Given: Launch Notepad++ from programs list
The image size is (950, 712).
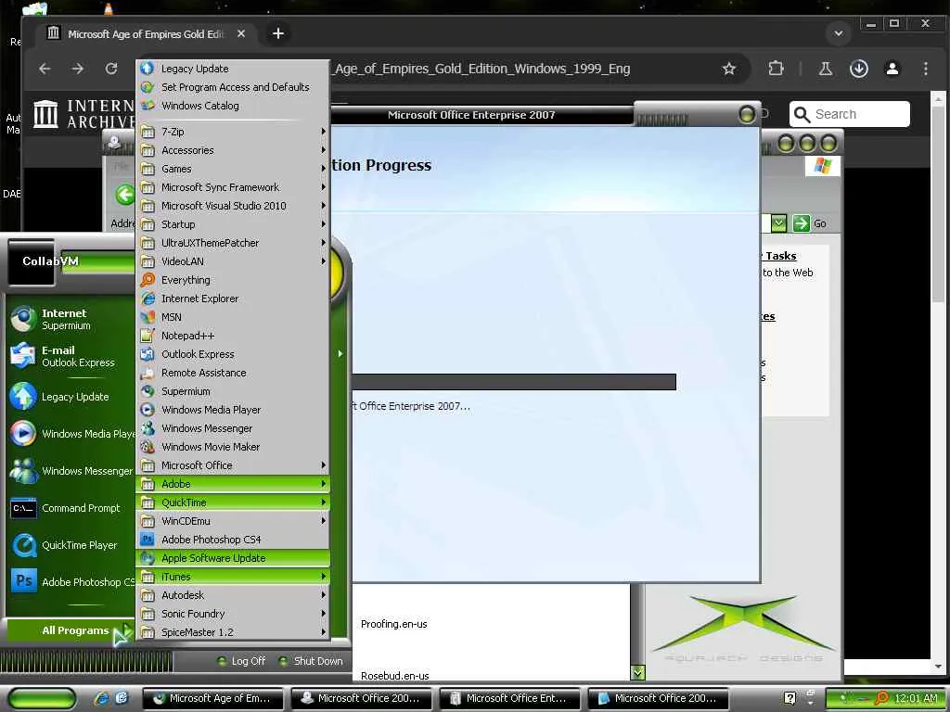Looking at the screenshot, I should pyautogui.click(x=233, y=336).
